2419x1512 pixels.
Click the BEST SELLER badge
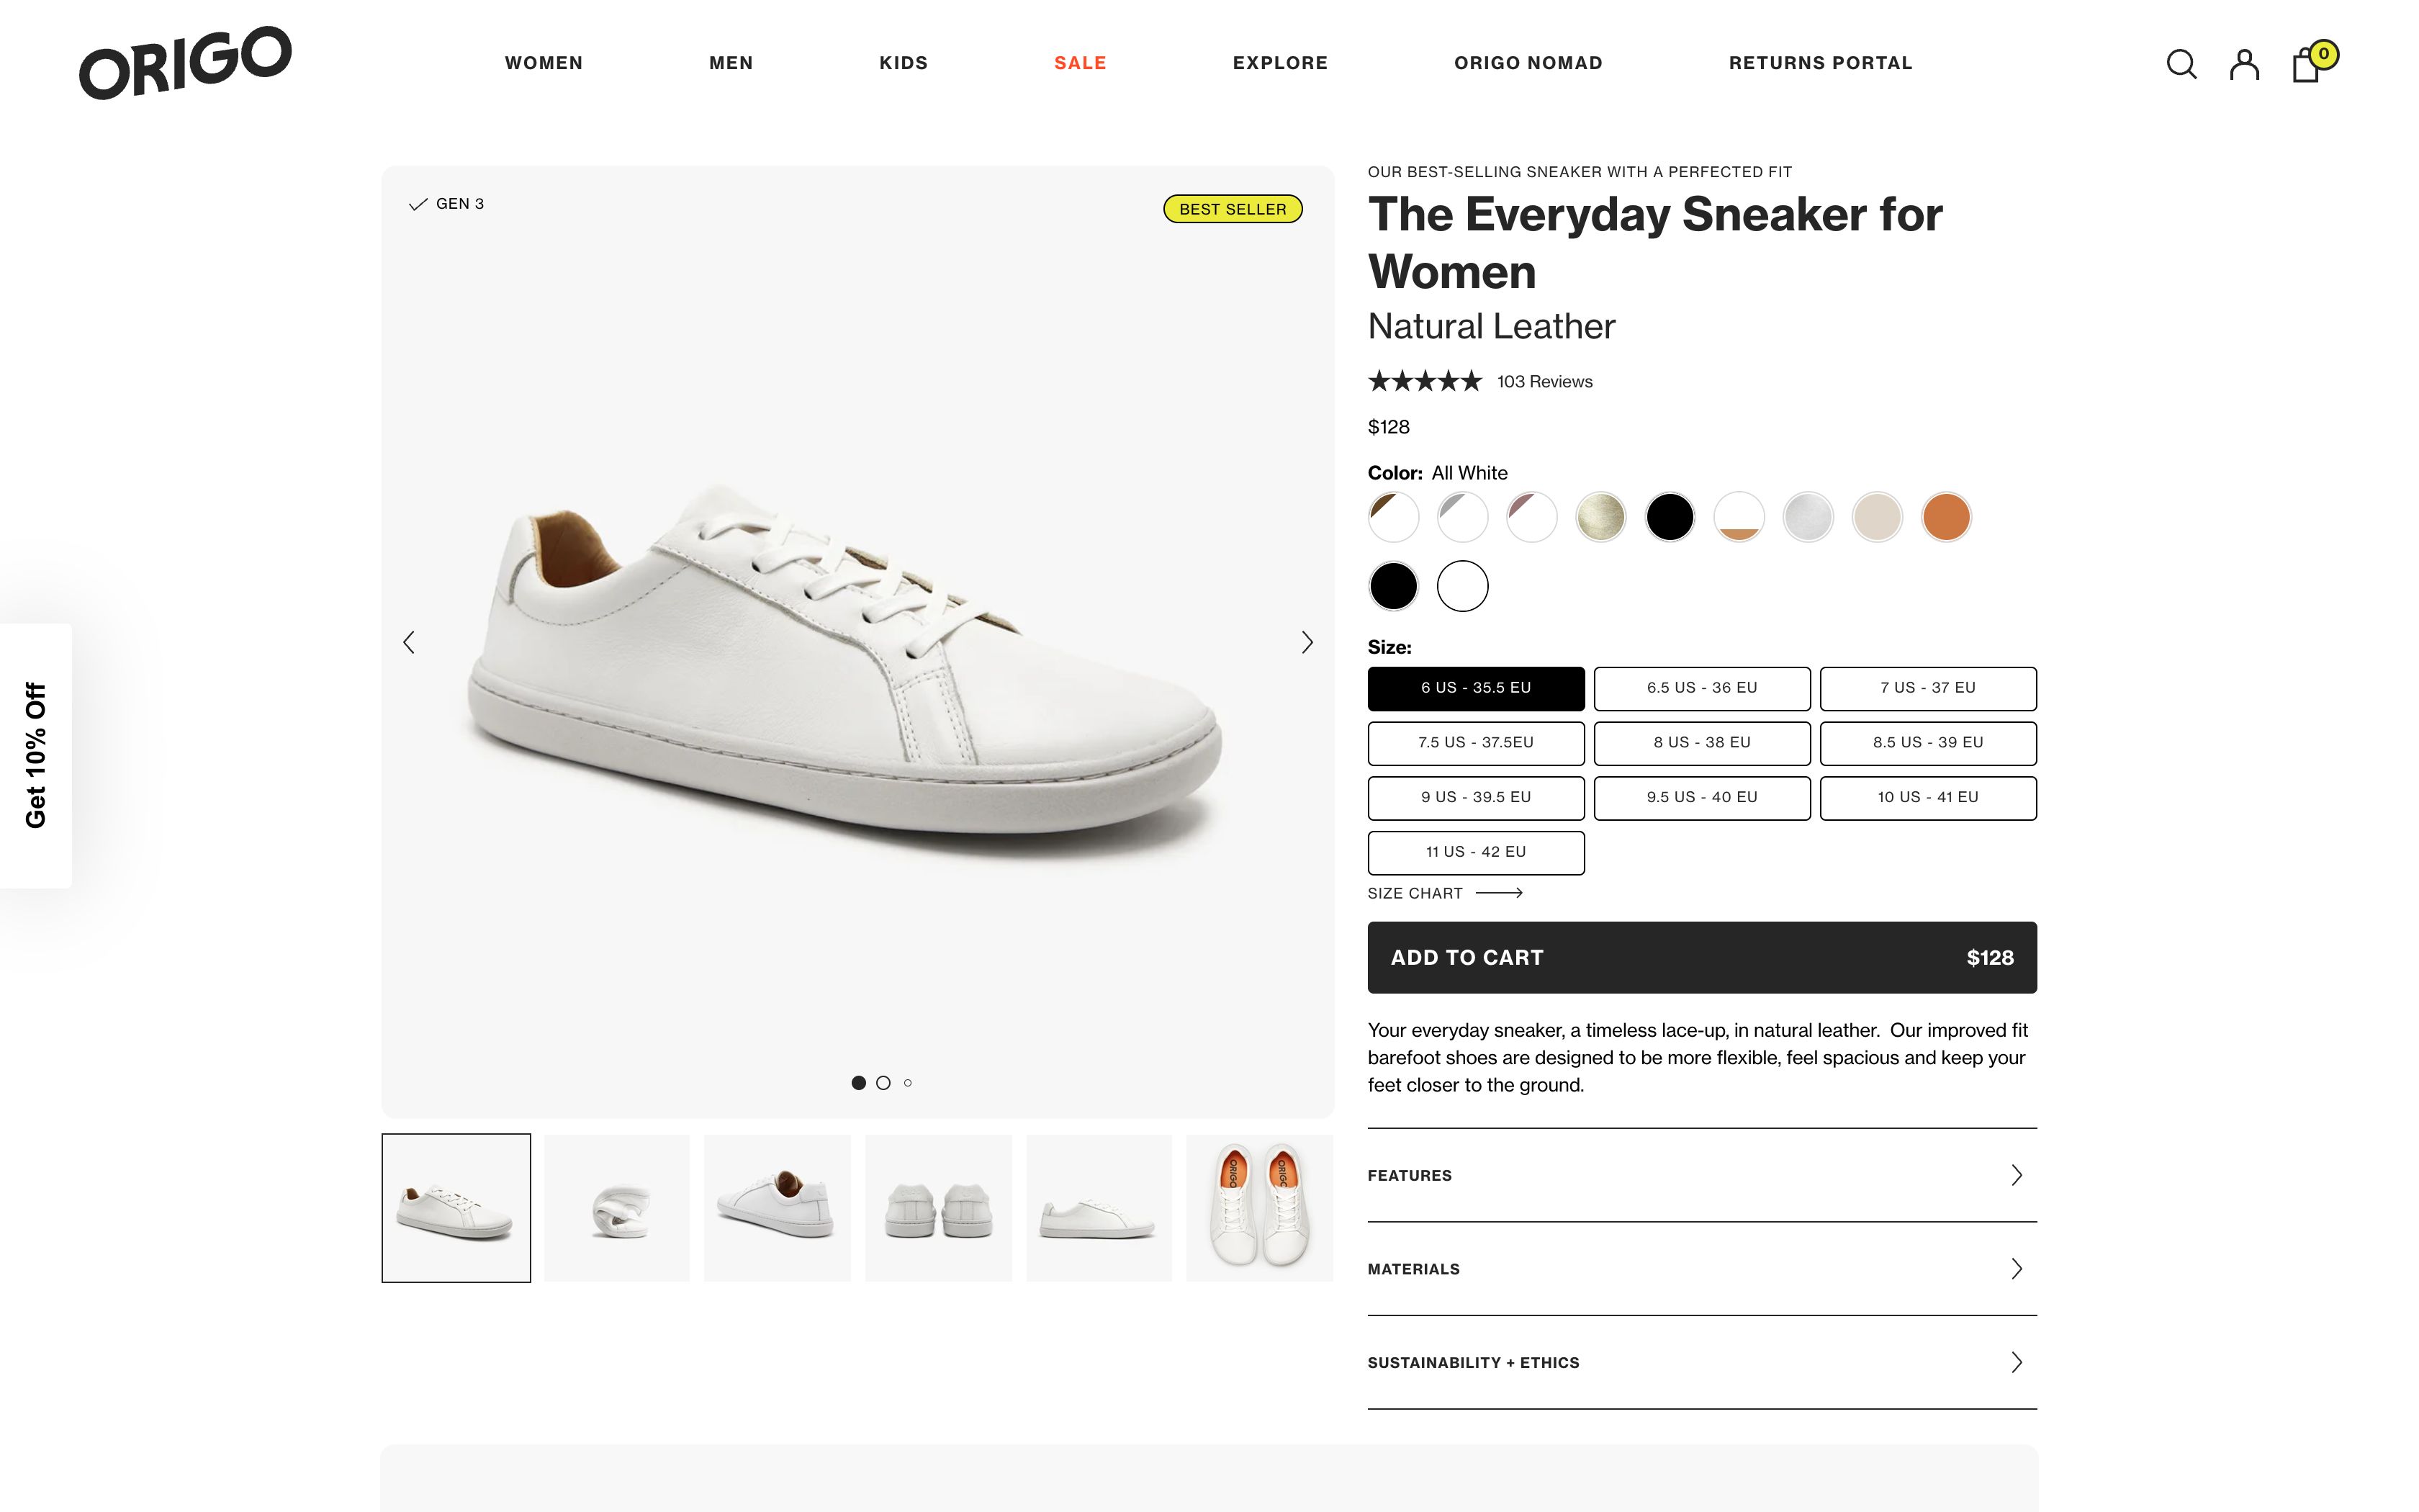coord(1233,209)
